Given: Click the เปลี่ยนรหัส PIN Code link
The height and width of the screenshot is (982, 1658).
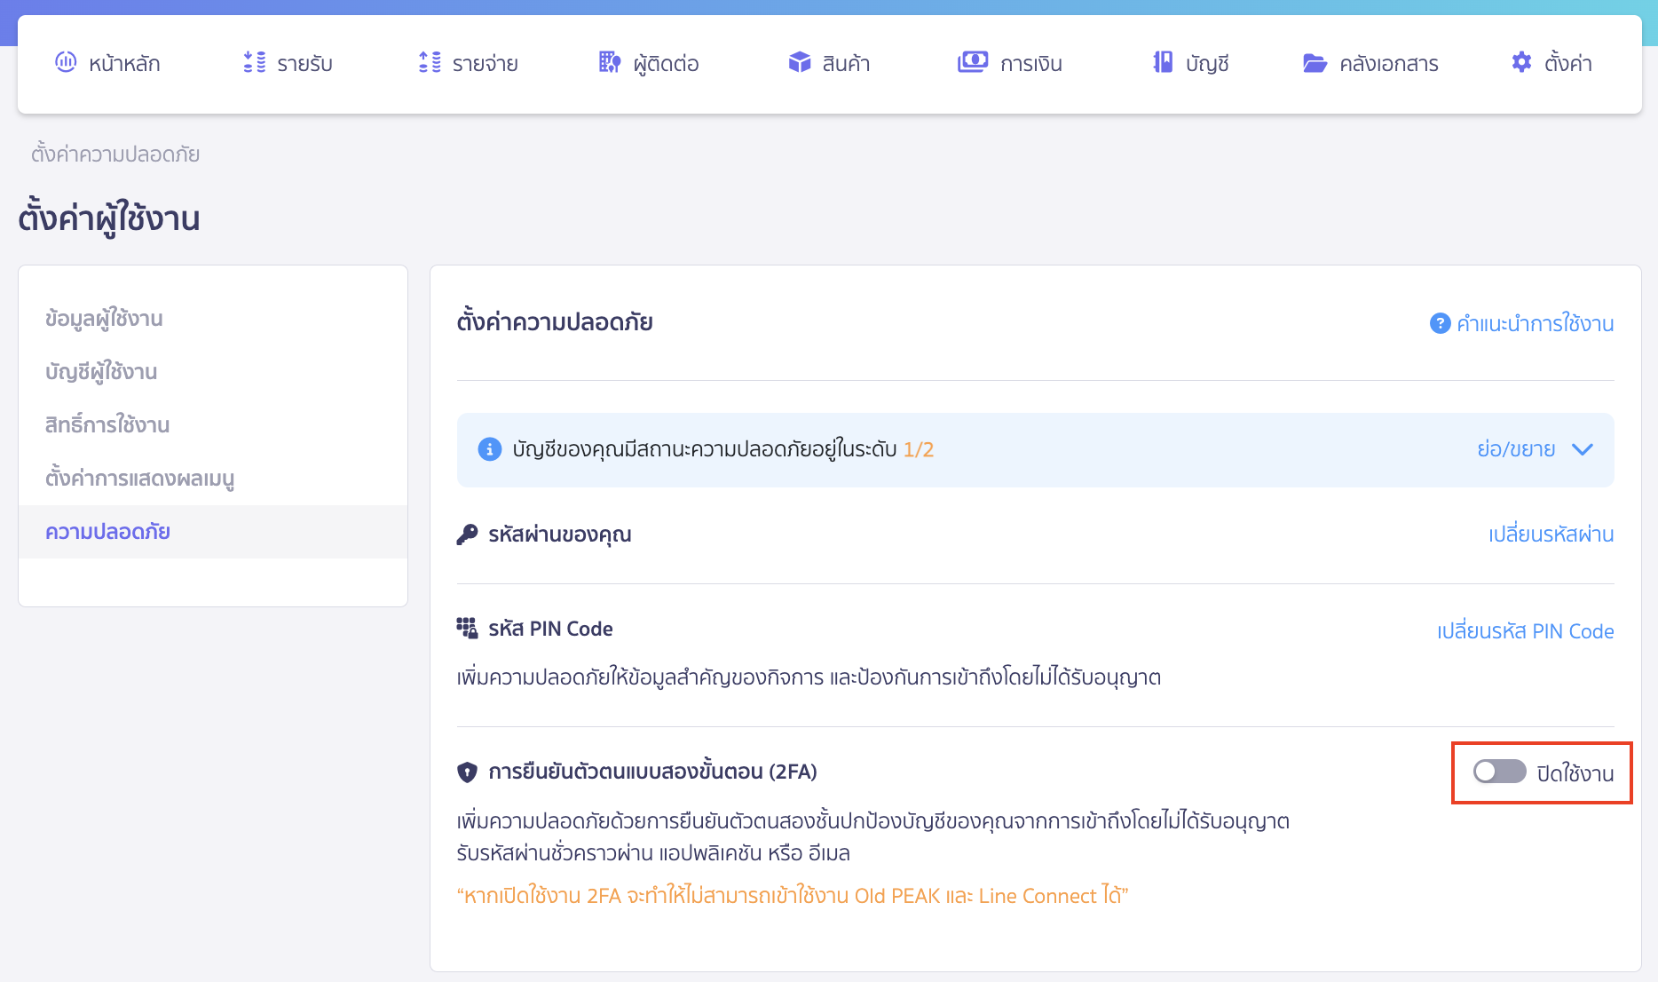Looking at the screenshot, I should pos(1526,630).
